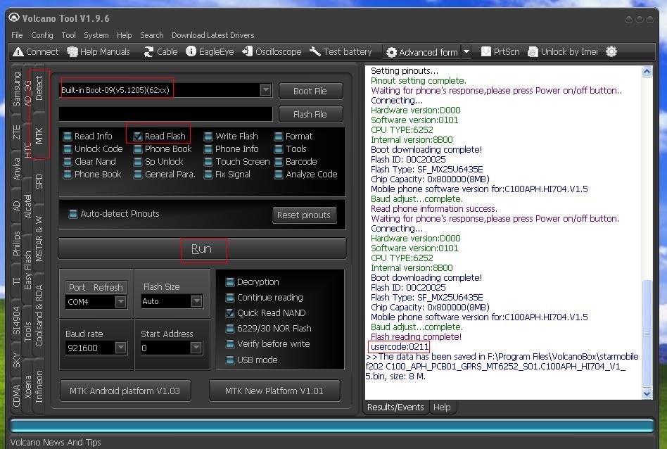
Task: Expand the Advanced form dropdown arrow
Action: (x=466, y=52)
